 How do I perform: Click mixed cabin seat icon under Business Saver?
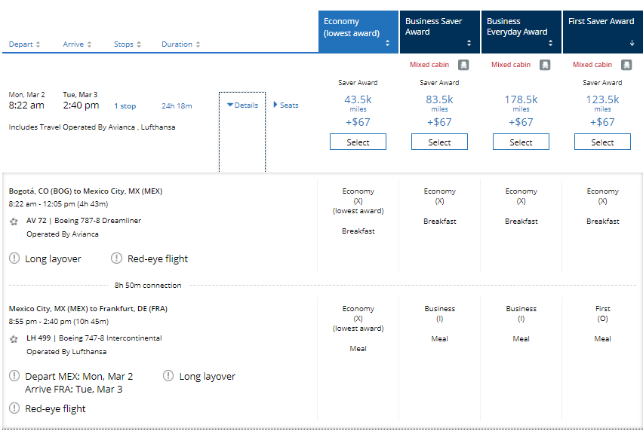point(464,65)
